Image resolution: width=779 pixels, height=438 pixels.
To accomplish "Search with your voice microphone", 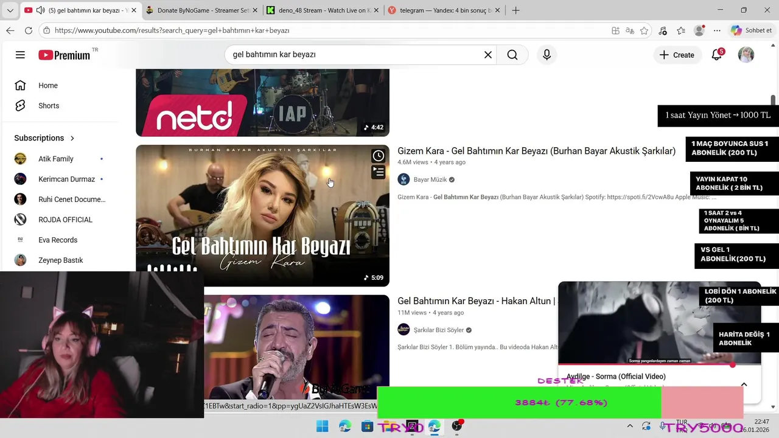I will (547, 55).
